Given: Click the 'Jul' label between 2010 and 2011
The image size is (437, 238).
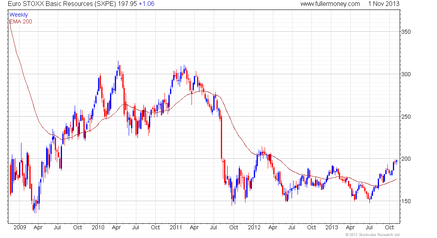Looking at the screenshot, I should (135, 227).
